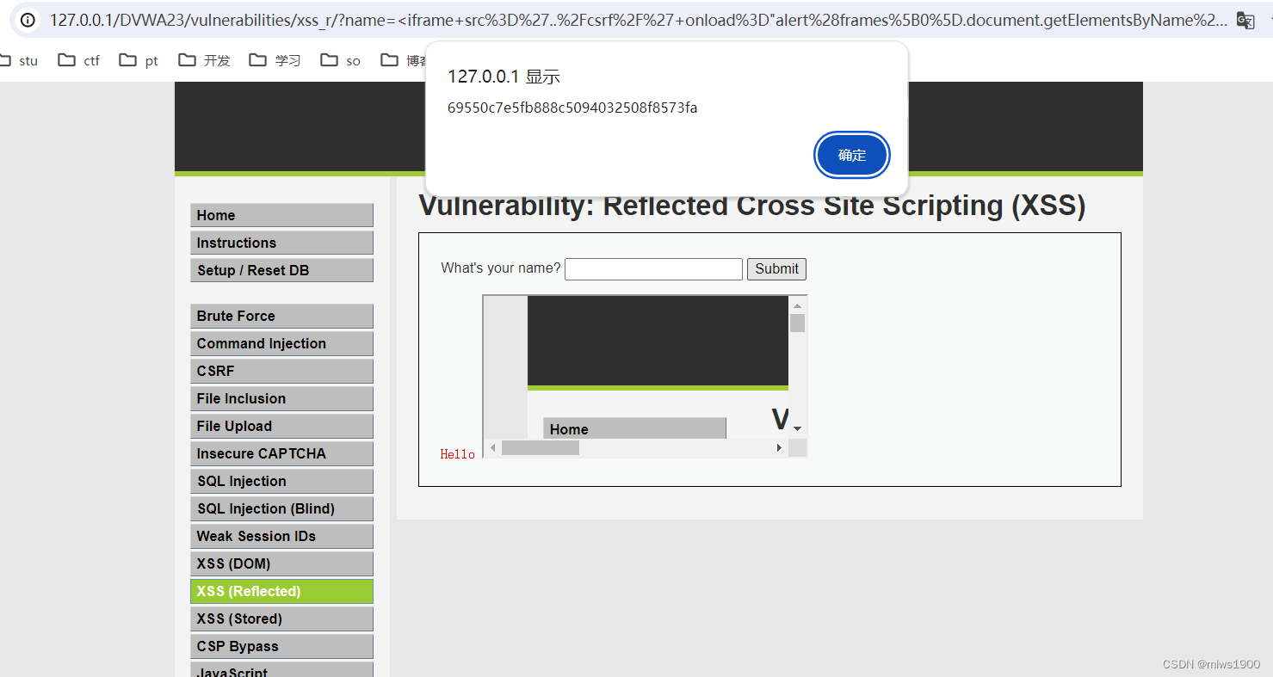Click Home link inside the embedded iframe
Image resolution: width=1273 pixels, height=677 pixels.
coord(634,428)
